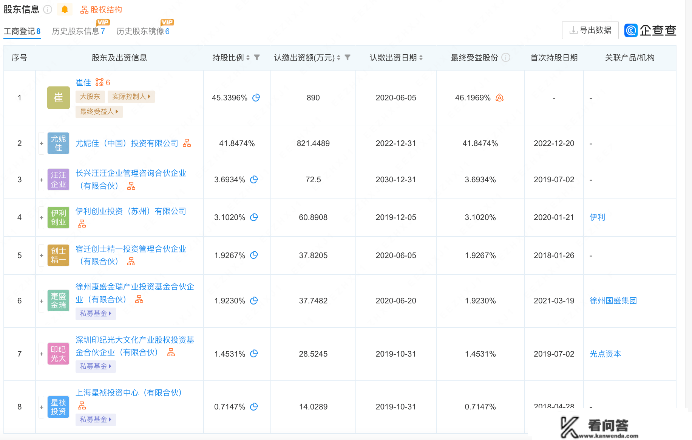692x440 pixels.
Task: Open 尤妮佳（中国）投资有限公司 link
Action: point(127,143)
